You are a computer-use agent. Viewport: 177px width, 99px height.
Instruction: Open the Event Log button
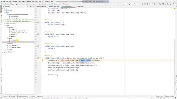(159, 96)
